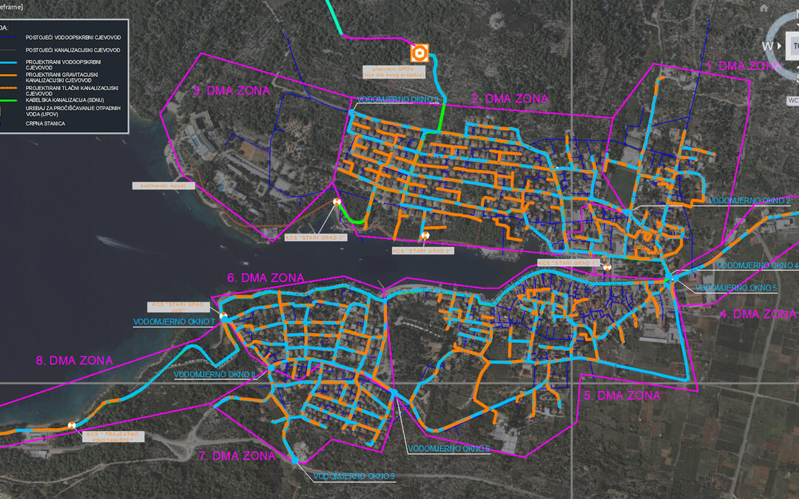Click the "podmorski ispust" annotation label
The height and width of the screenshot is (499, 799).
tap(163, 186)
